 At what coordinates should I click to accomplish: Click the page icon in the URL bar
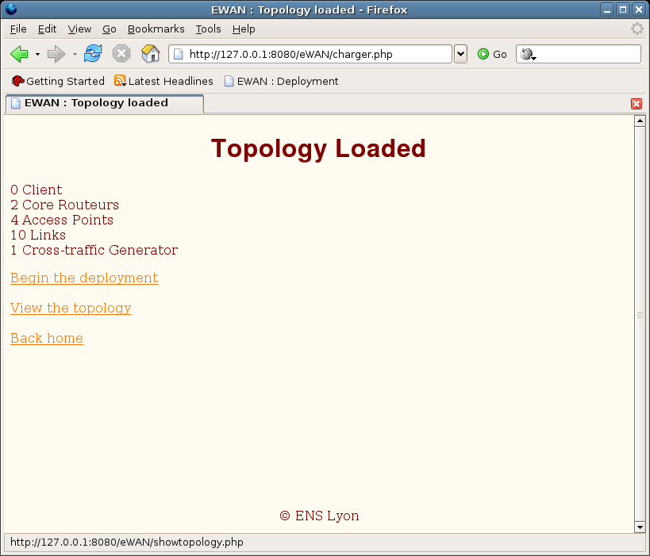click(x=179, y=54)
